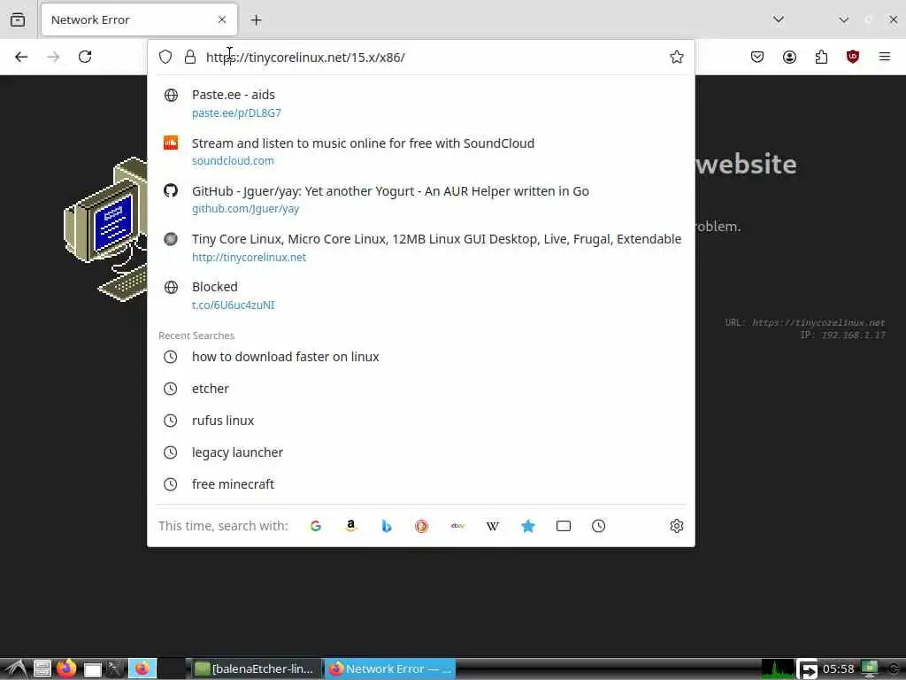Click the logout arrow tray icon

click(x=808, y=669)
